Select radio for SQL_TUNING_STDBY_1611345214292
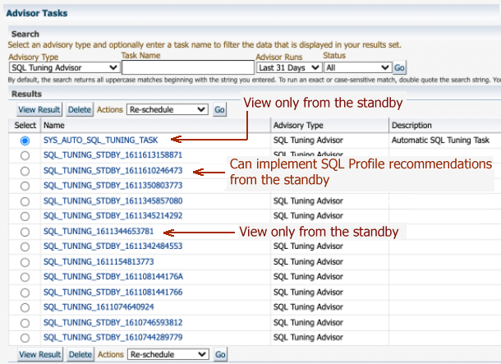Screen dimensions: 501x364 pyautogui.click(x=25, y=216)
